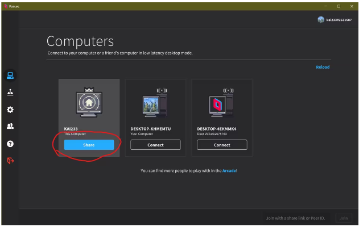Minimize the Parsec window
Screen dimensions: 359x227
click(325, 6)
